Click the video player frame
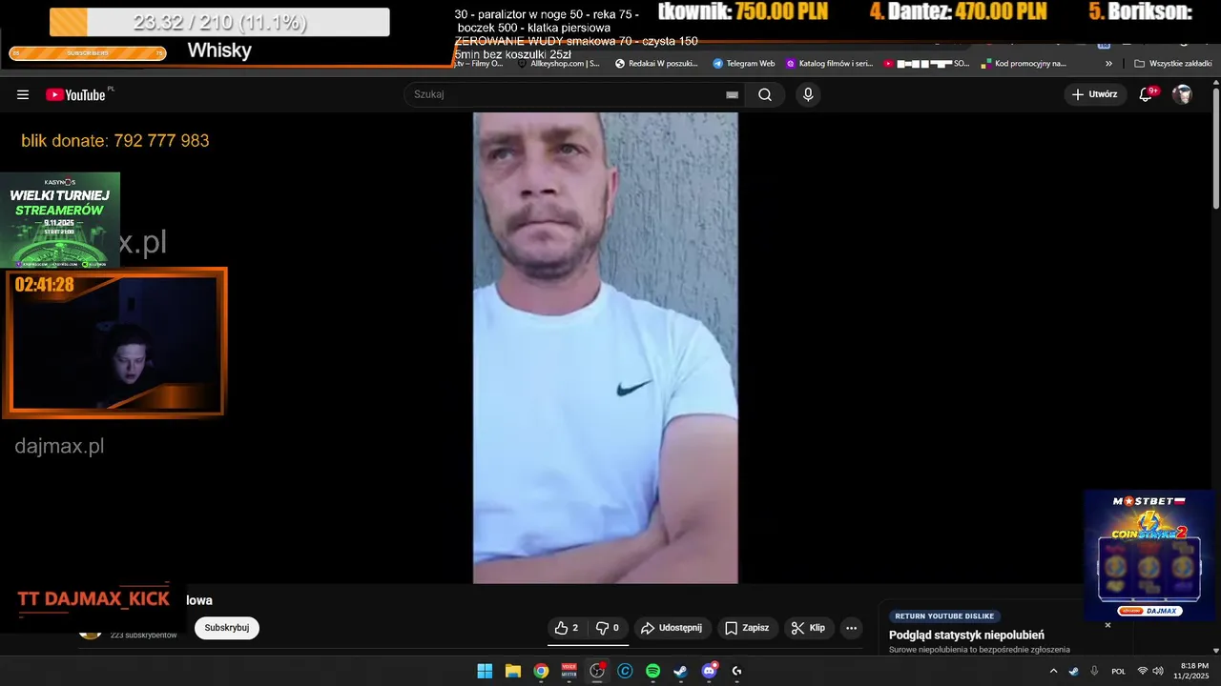1221x686 pixels. (606, 348)
